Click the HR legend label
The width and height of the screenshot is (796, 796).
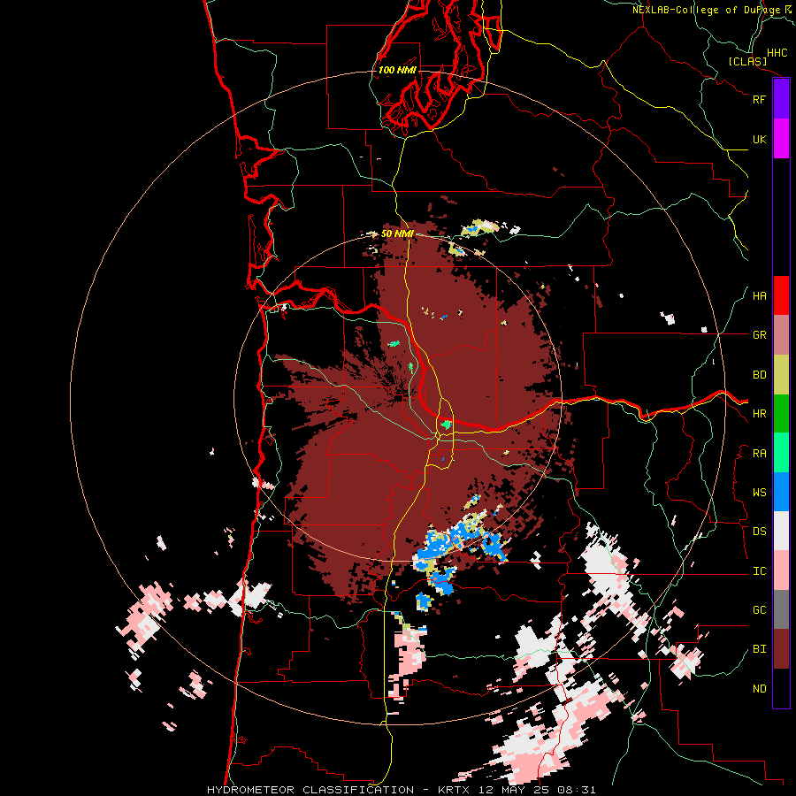pyautogui.click(x=759, y=414)
